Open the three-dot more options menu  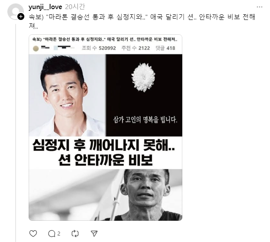click(x=259, y=7)
